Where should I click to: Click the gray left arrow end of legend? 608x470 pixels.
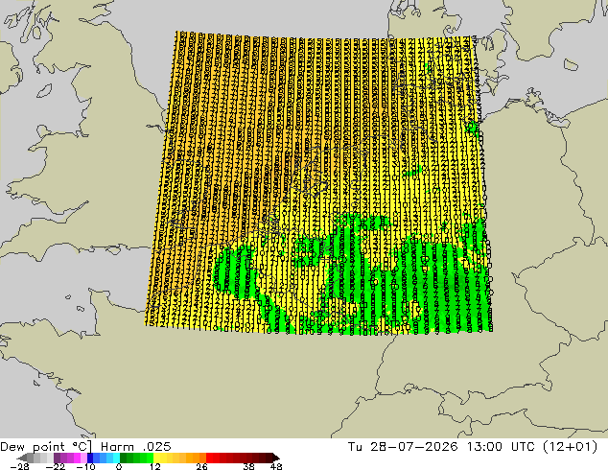[x=22, y=458]
